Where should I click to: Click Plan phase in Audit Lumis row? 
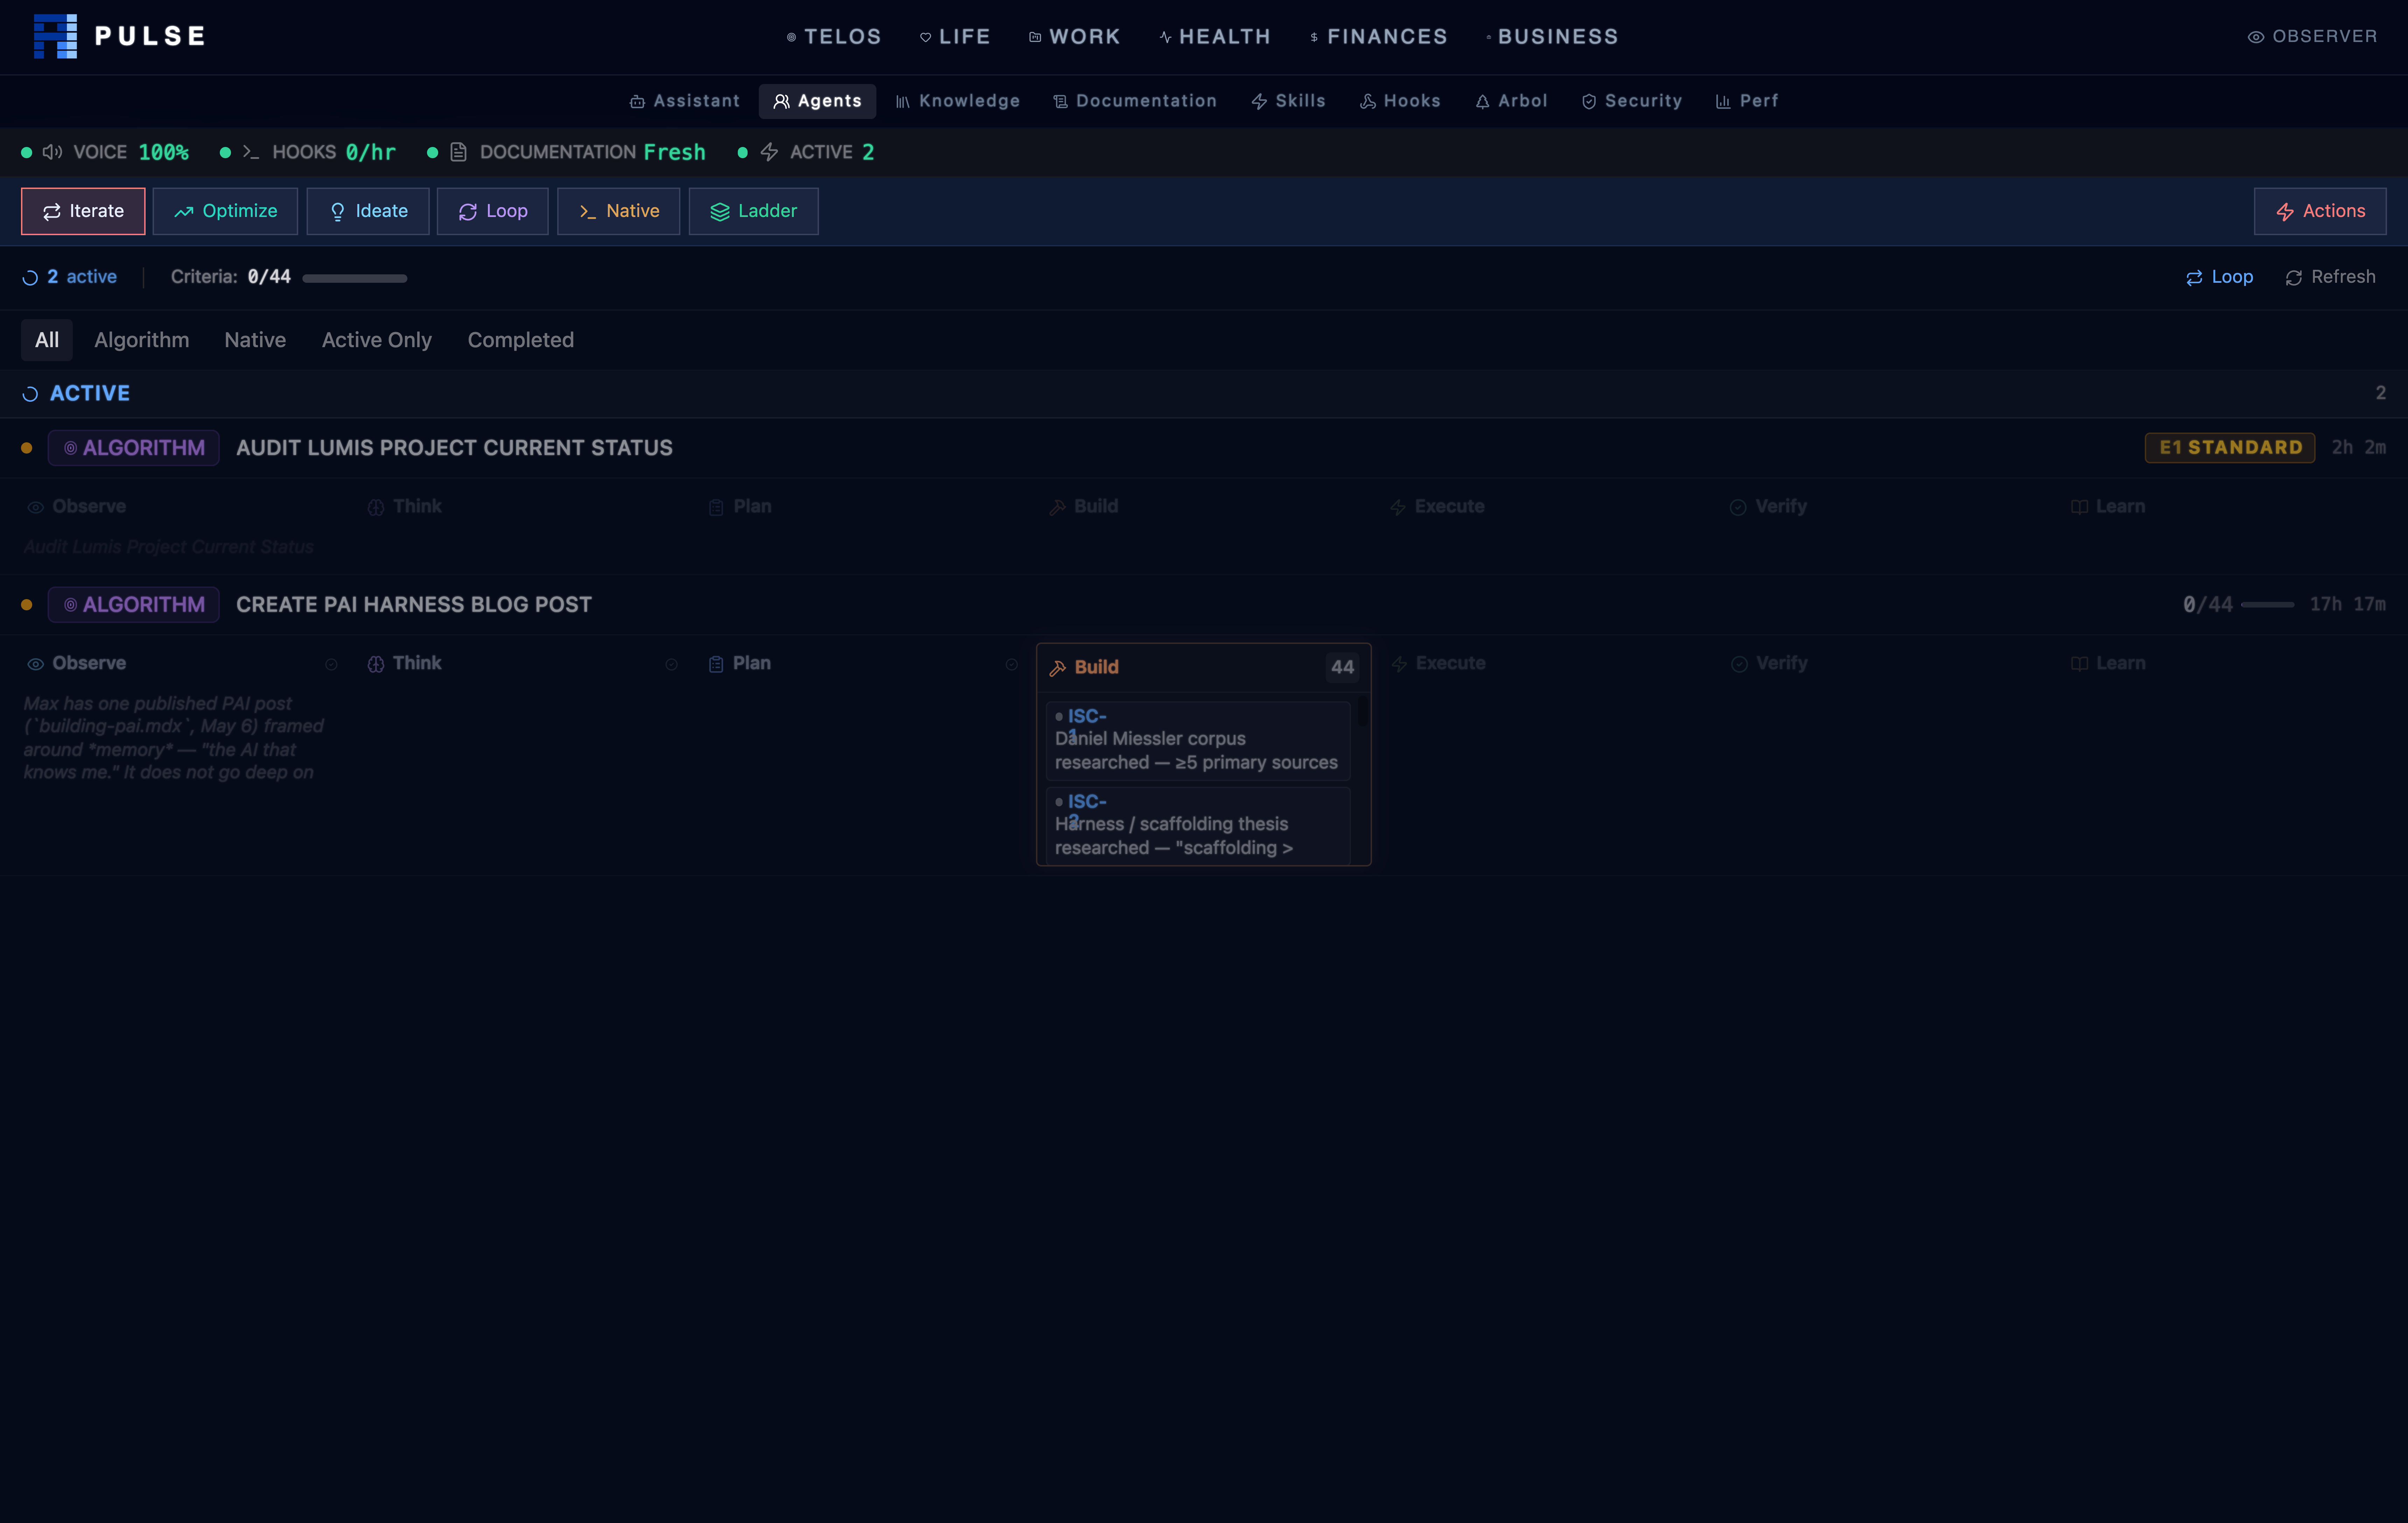point(740,507)
